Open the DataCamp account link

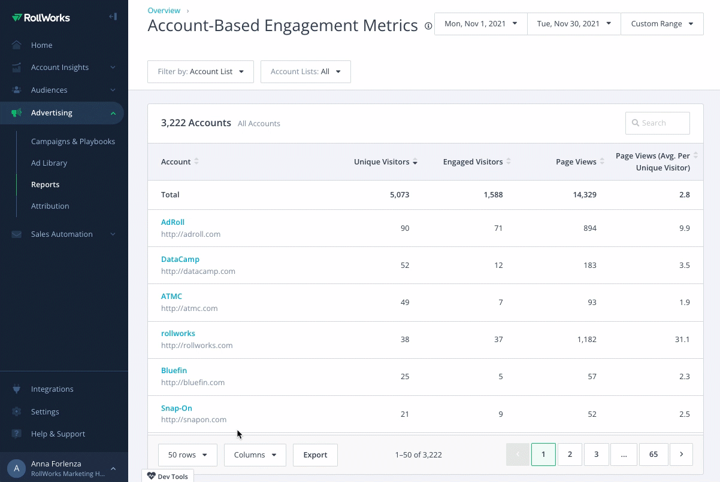click(x=180, y=260)
